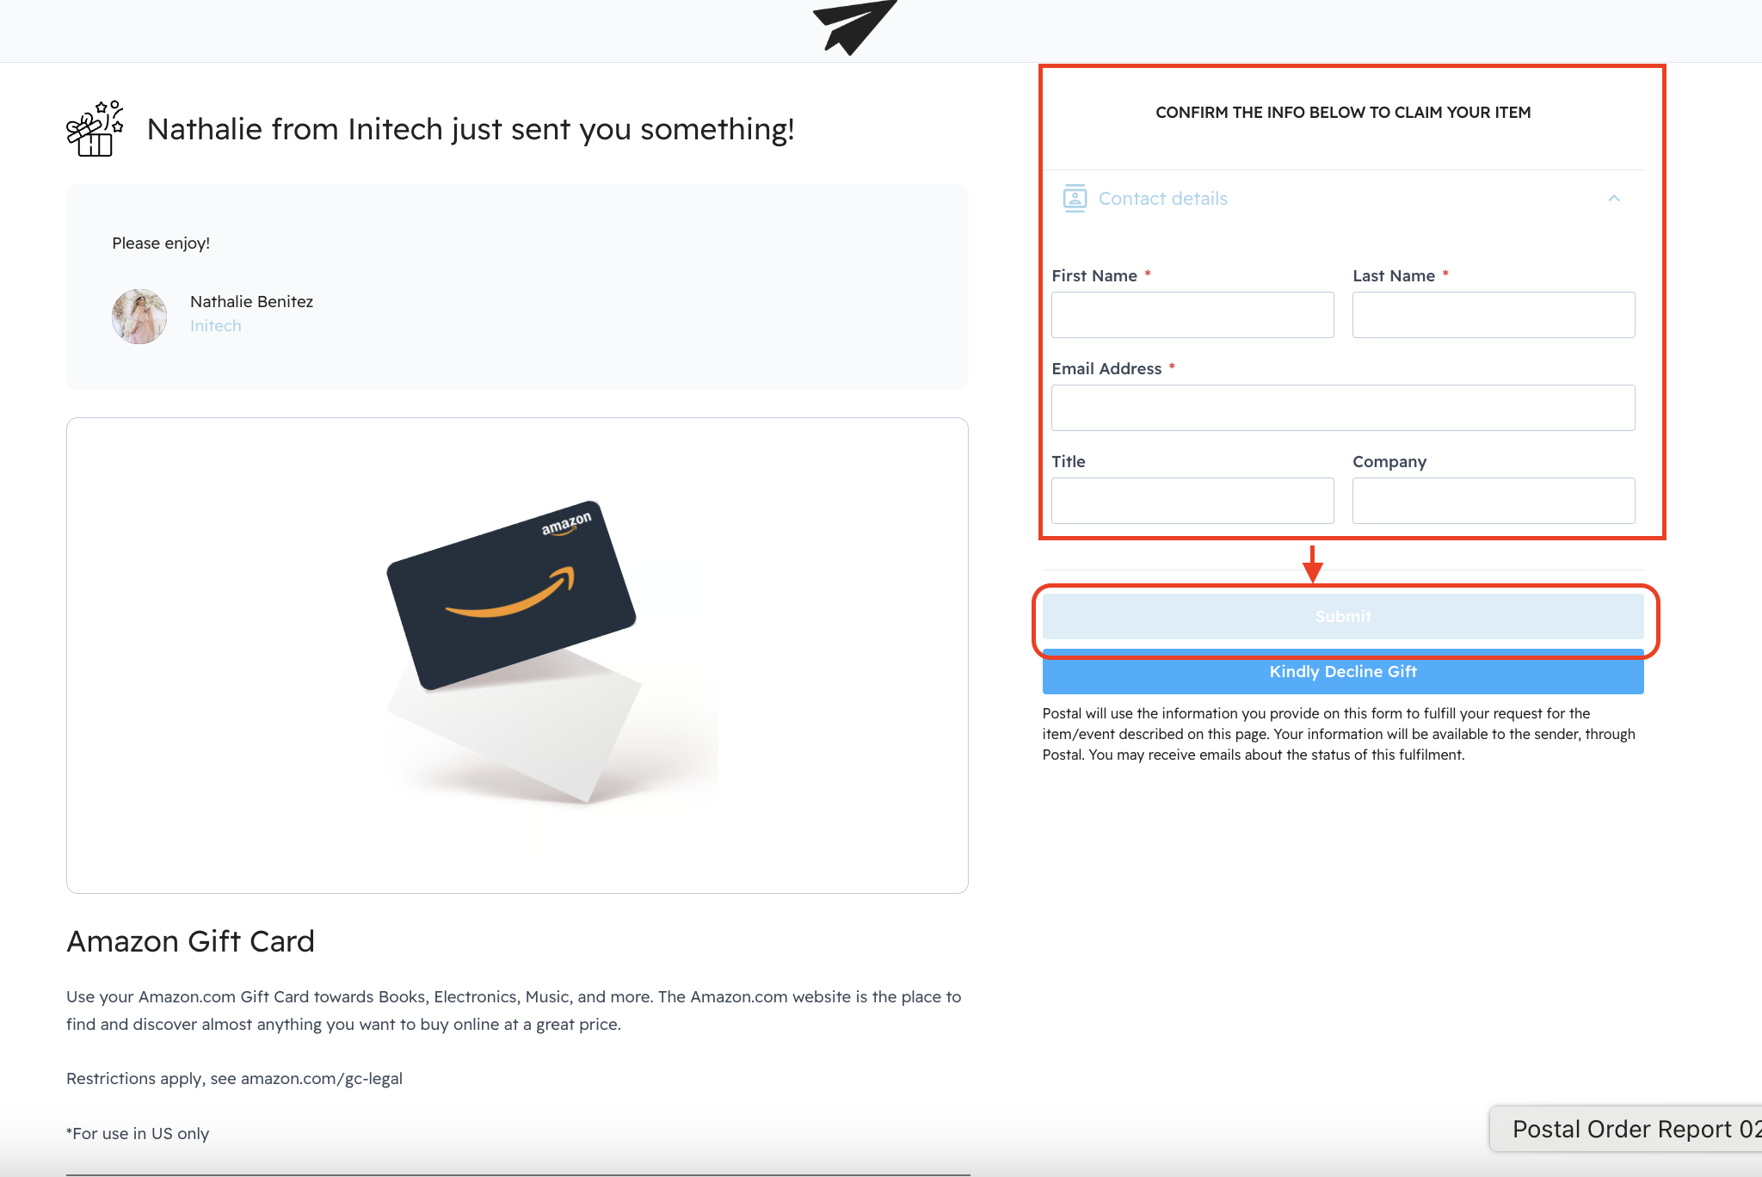Collapse the Contact details section chevron
Viewport: 1762px width, 1177px height.
point(1614,199)
